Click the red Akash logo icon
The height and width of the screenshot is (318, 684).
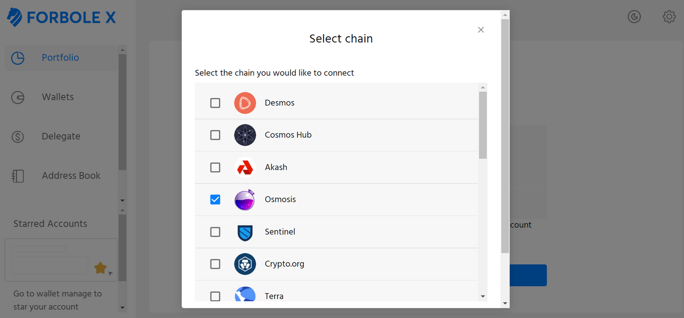click(245, 168)
